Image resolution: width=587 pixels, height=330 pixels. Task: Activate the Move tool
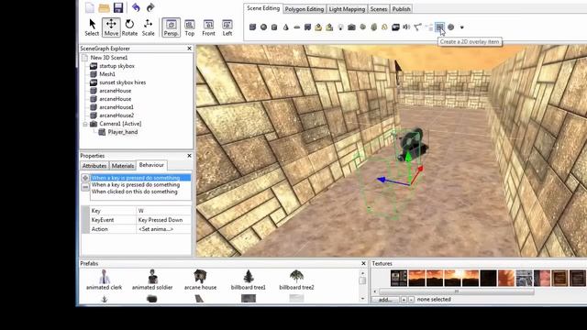[111, 27]
